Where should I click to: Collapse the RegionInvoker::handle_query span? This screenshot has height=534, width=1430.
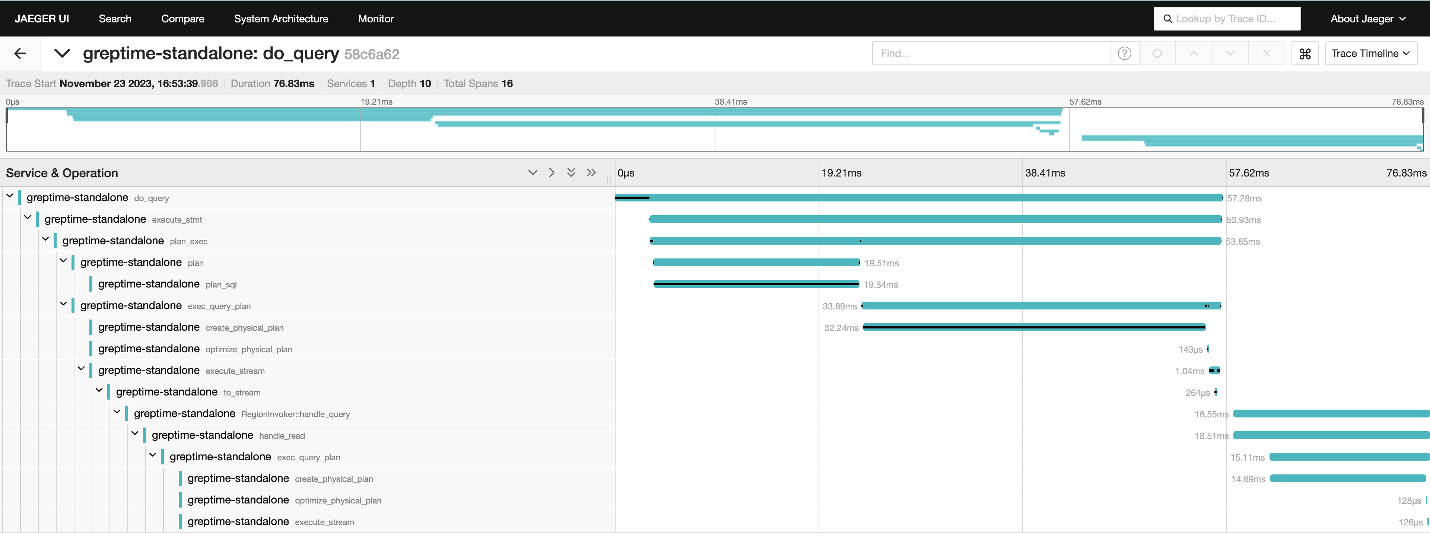(x=117, y=412)
